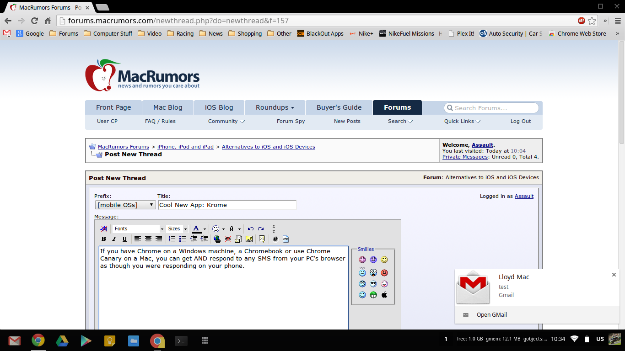The image size is (625, 351).
Task: Center-align the message text
Action: 148,239
